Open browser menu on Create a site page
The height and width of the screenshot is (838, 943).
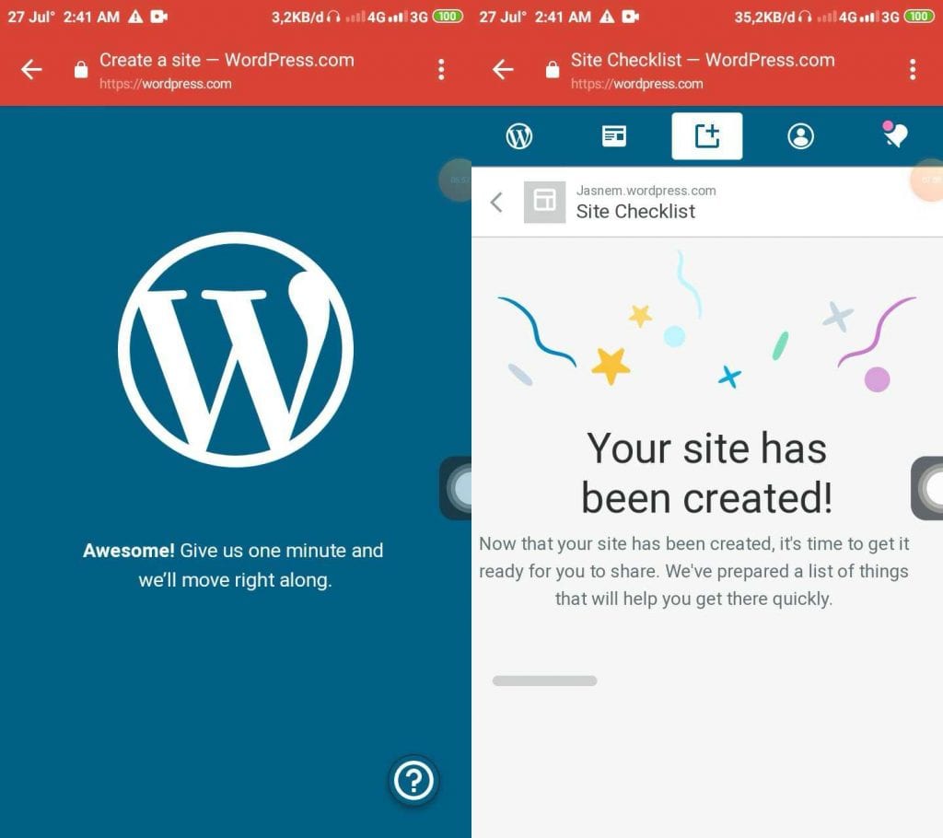[441, 70]
